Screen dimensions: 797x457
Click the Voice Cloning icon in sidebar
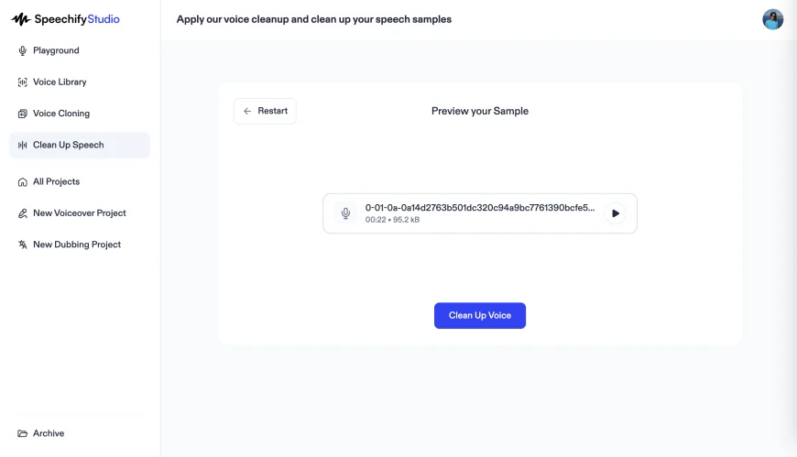tap(23, 114)
